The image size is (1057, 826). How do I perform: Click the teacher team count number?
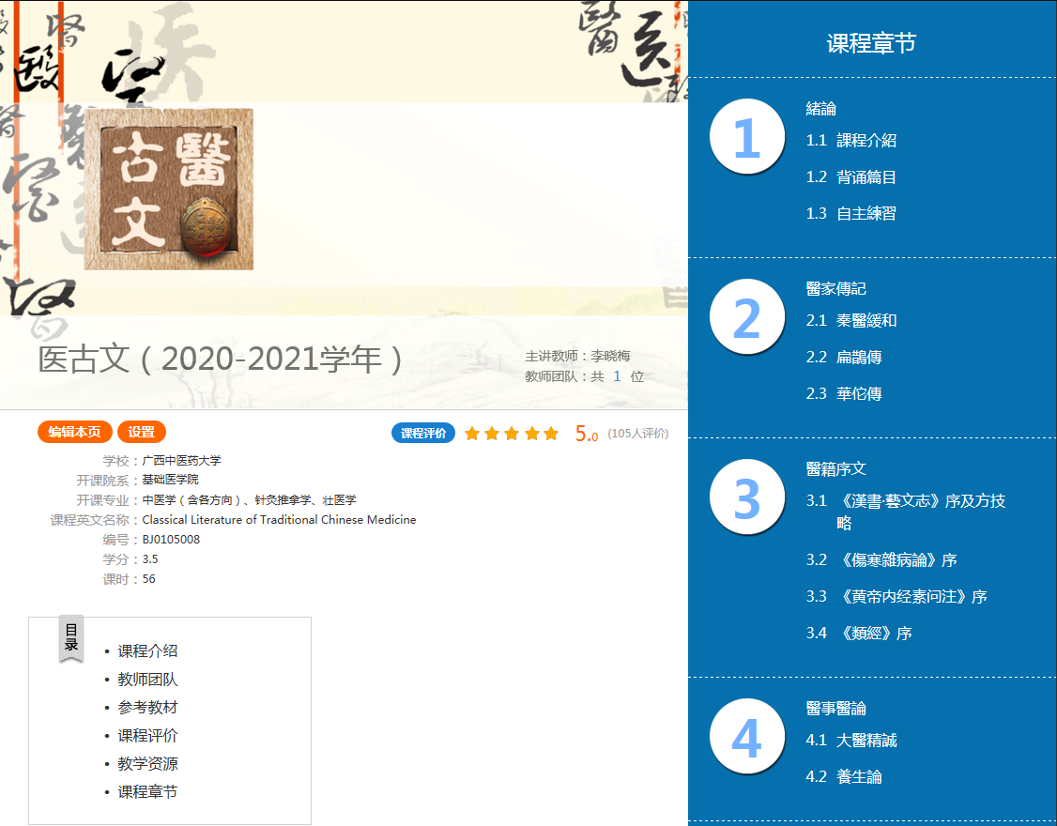tap(617, 376)
